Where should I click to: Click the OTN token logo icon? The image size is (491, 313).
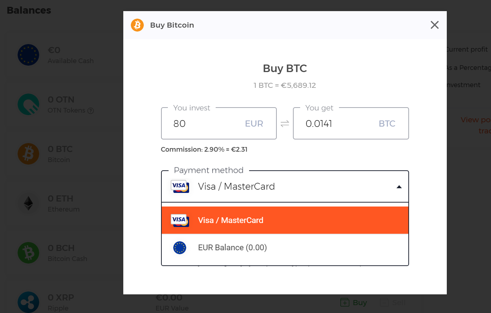tap(28, 104)
